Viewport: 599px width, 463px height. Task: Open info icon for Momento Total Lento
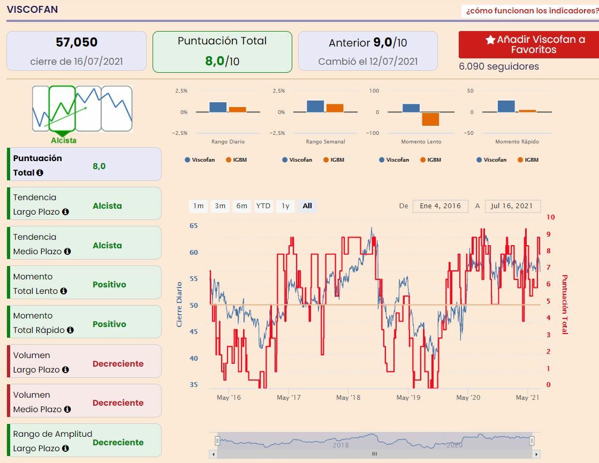(x=63, y=291)
